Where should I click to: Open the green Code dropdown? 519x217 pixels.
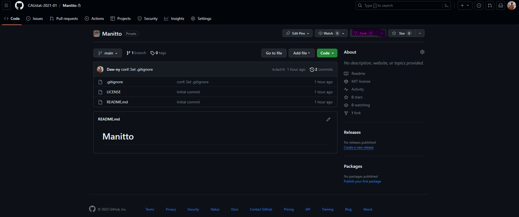[327, 53]
